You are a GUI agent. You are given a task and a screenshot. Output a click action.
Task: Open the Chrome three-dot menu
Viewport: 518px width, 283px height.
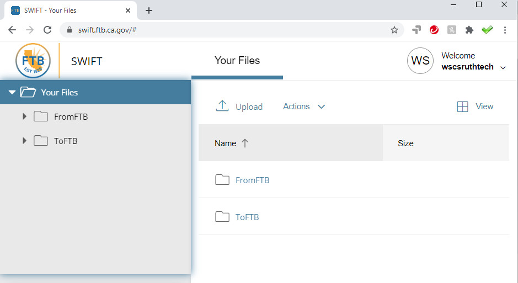point(505,30)
